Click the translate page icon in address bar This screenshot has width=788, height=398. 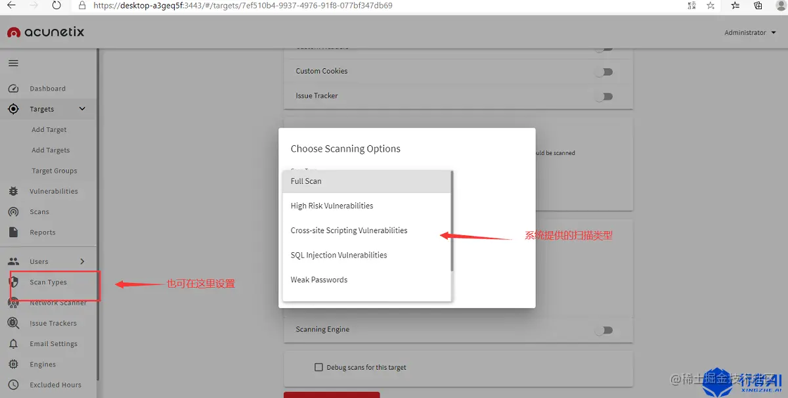(691, 5)
